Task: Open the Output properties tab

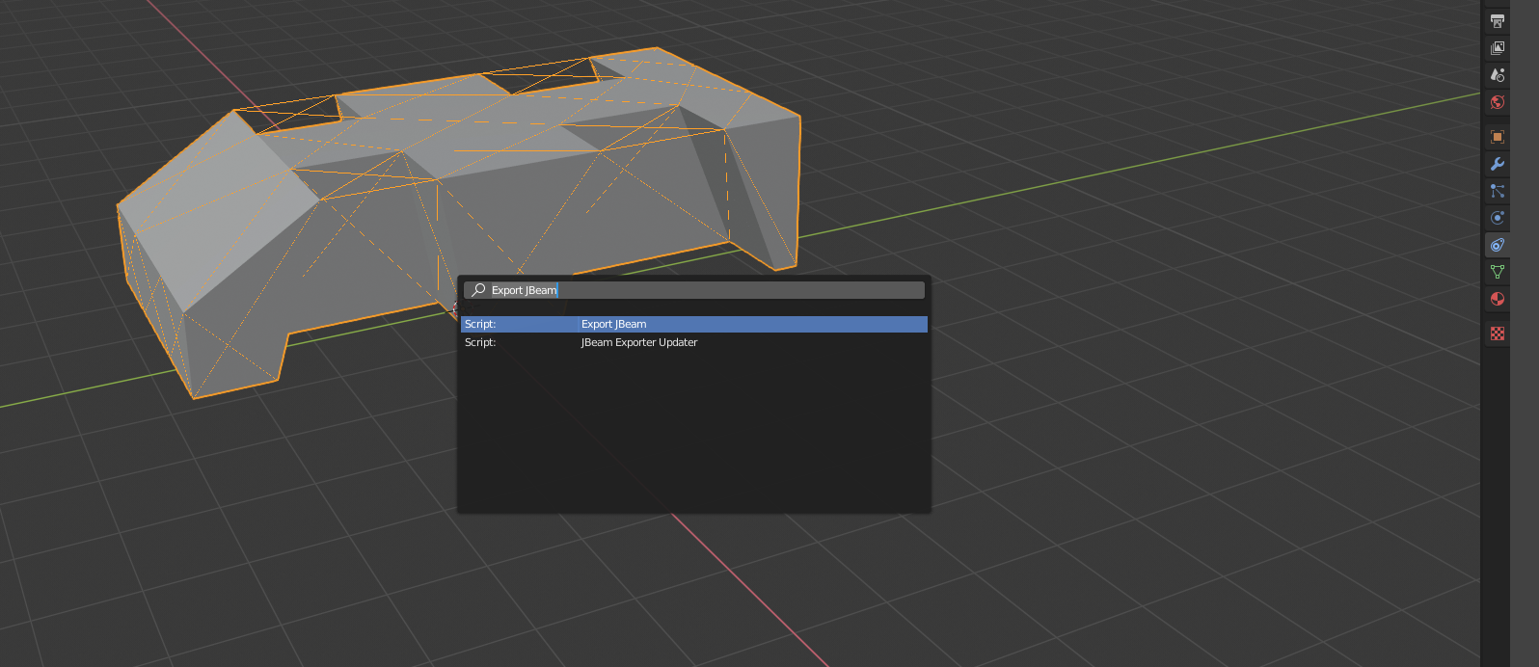Action: coord(1498,21)
